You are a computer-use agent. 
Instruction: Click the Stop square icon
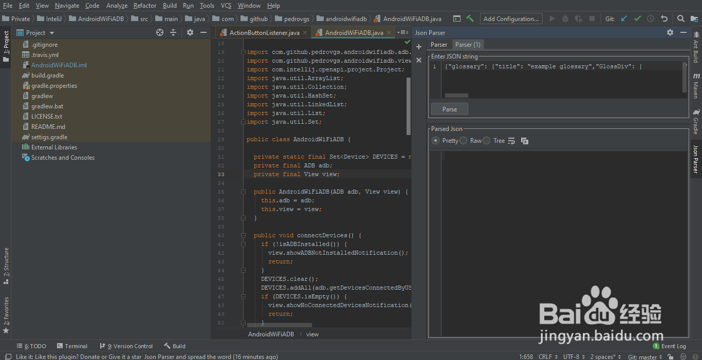pos(592,18)
